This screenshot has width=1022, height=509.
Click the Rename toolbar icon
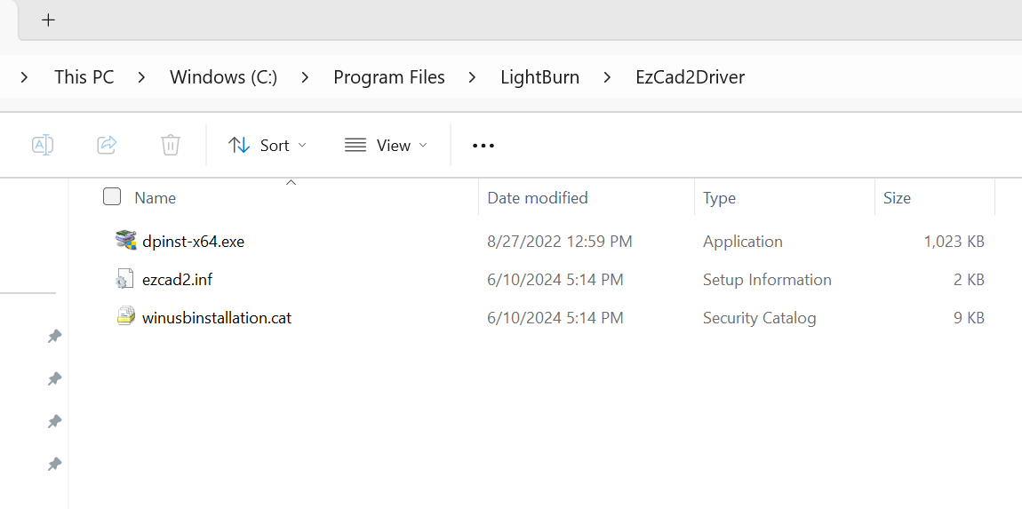[x=43, y=145]
